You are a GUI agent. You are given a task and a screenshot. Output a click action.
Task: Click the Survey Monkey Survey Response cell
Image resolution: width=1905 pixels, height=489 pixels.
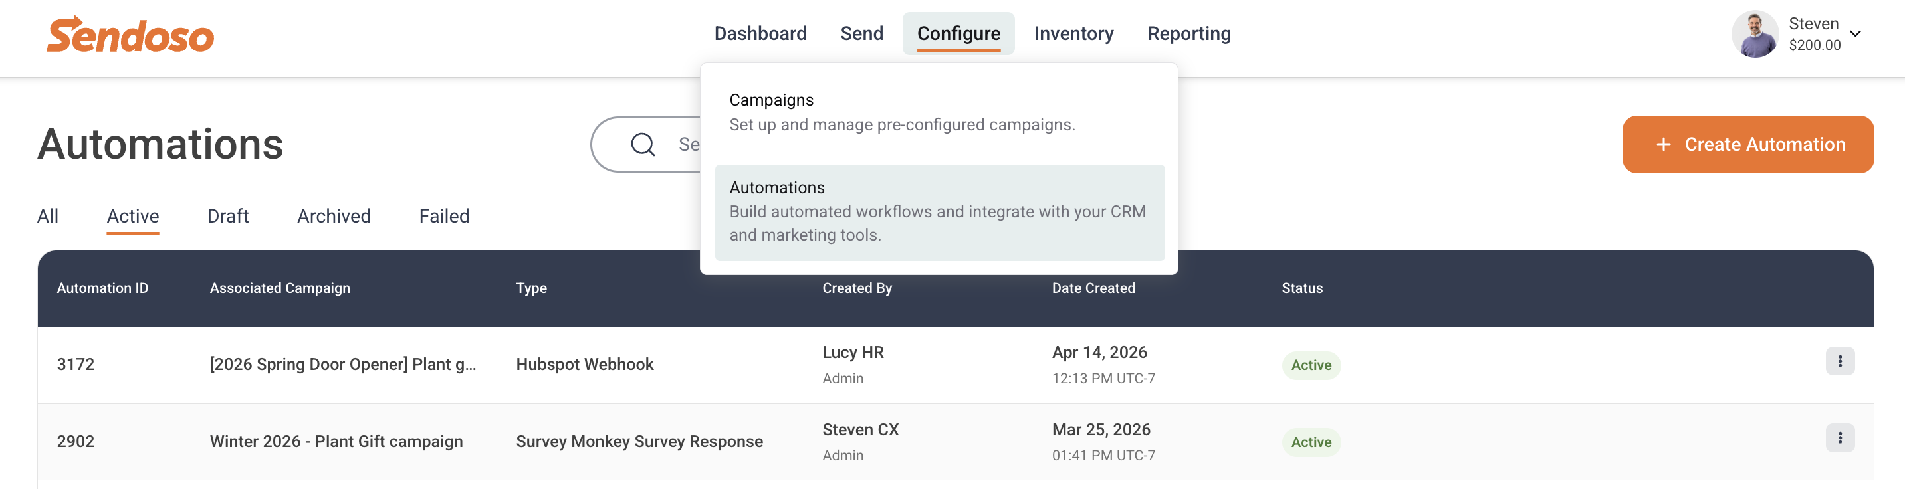639,441
